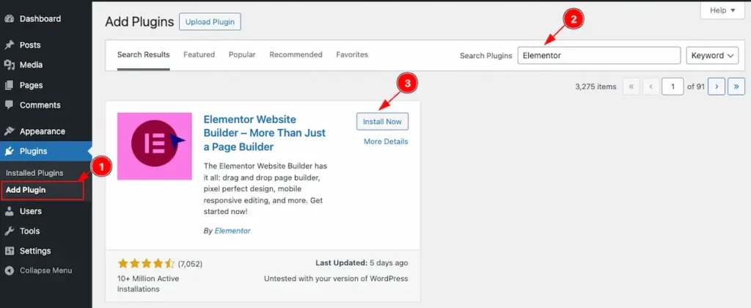
Task: Open the Media library icon
Action: tap(10, 65)
